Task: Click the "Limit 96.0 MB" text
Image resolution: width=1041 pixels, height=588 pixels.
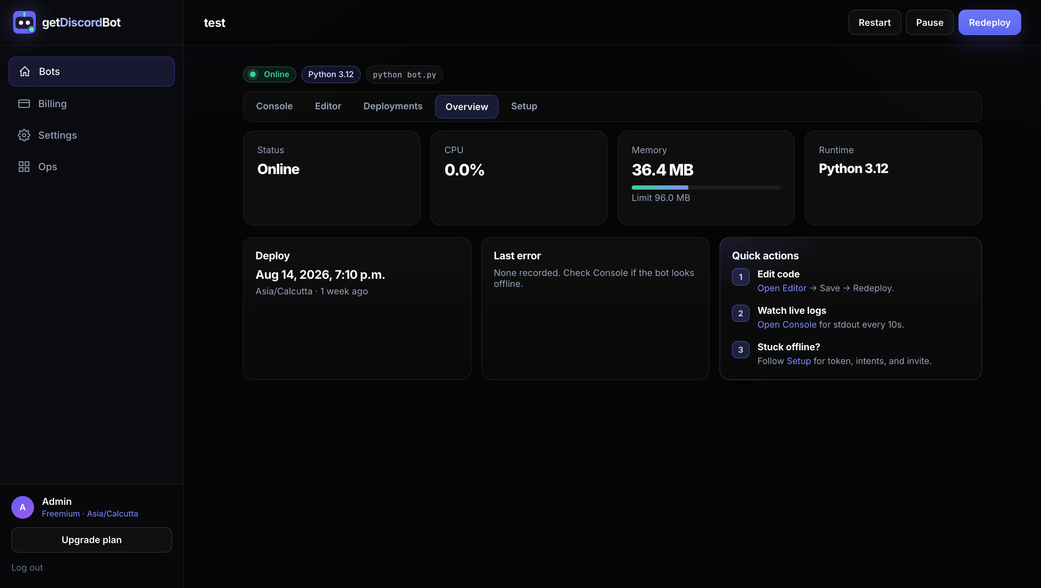Action: [661, 198]
